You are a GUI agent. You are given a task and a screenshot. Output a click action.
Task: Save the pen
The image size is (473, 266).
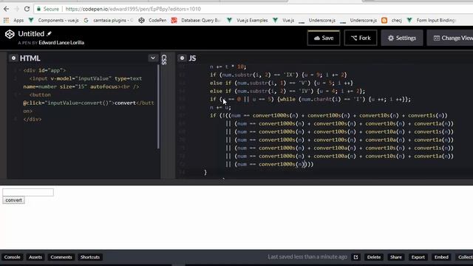[x=324, y=38]
